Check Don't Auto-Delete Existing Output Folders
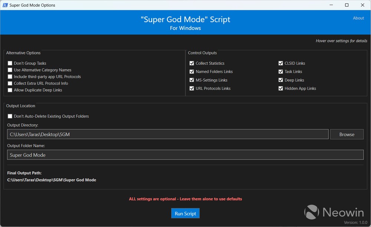Image resolution: width=371 pixels, height=227 pixels. 10,116
